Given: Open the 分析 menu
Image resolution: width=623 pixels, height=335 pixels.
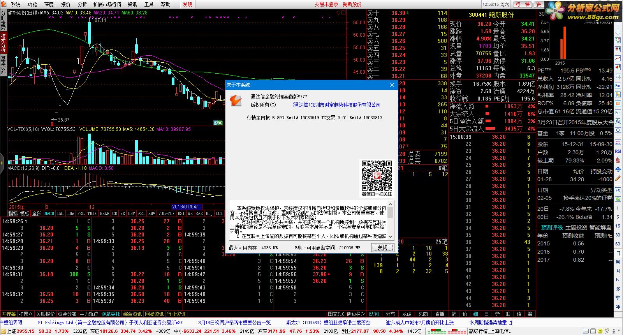Looking at the screenshot, I should [x=83, y=4].
